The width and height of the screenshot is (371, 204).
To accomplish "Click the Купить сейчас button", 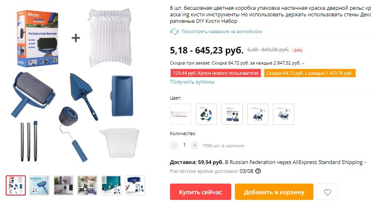I will 200,192.
